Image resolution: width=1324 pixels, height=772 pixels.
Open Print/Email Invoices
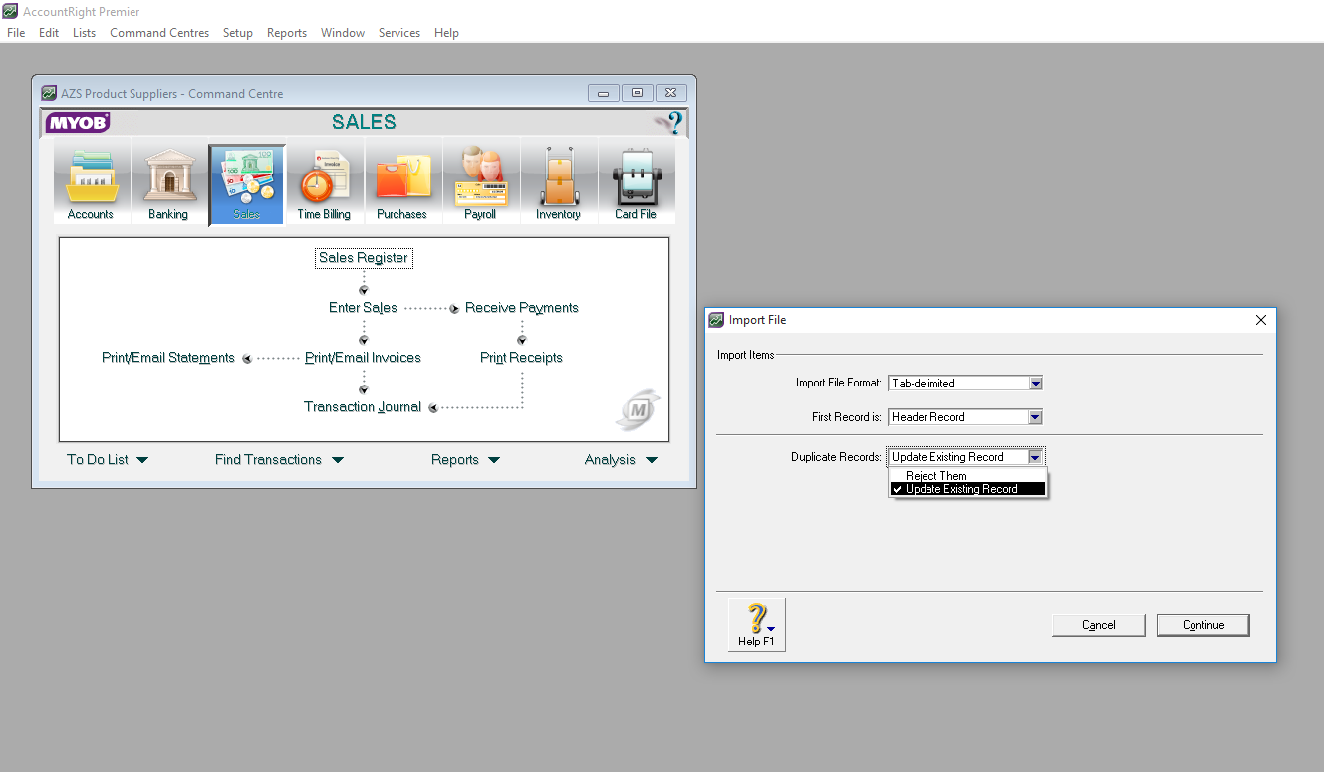click(x=364, y=358)
